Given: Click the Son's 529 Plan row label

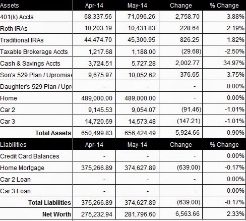Looking at the screenshot, I should click(36, 75).
